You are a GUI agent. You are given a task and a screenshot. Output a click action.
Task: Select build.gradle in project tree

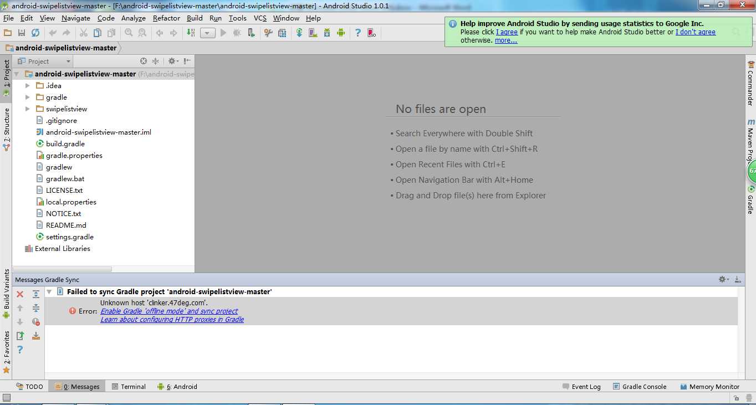click(x=65, y=143)
